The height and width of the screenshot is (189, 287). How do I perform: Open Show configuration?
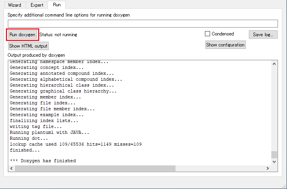click(x=225, y=45)
